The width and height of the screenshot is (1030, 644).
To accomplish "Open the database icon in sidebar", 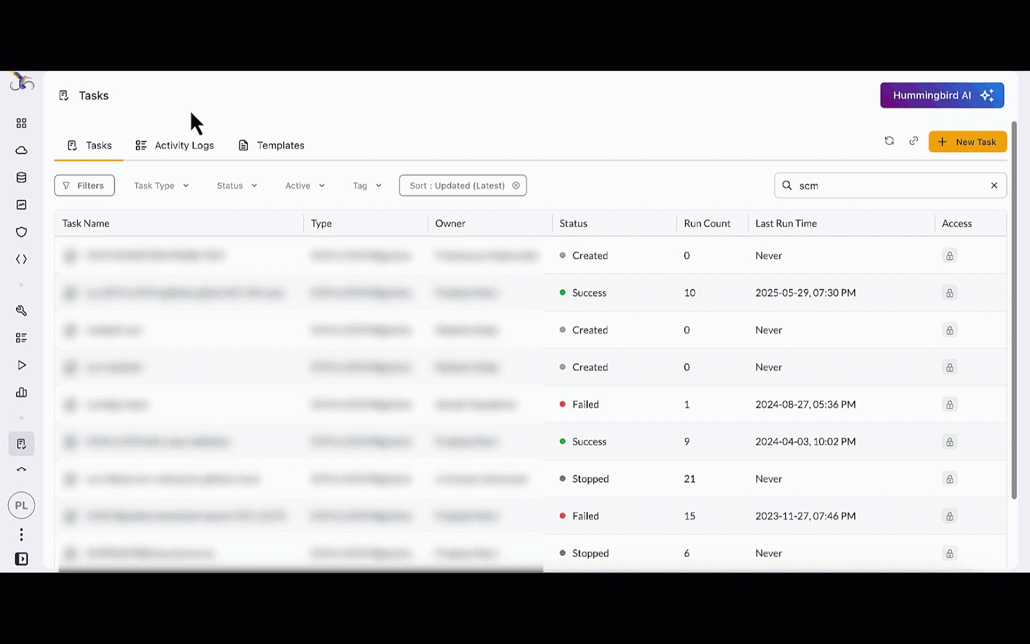I will [x=21, y=178].
